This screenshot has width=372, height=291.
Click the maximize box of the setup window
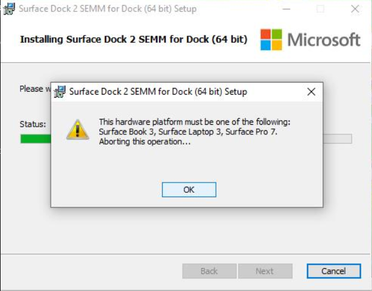pos(320,9)
